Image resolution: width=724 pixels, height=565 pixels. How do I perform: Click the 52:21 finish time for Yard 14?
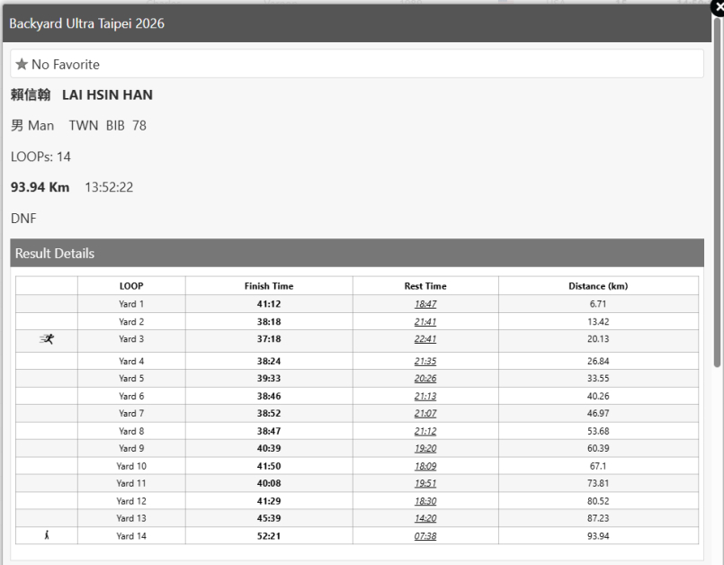(268, 535)
